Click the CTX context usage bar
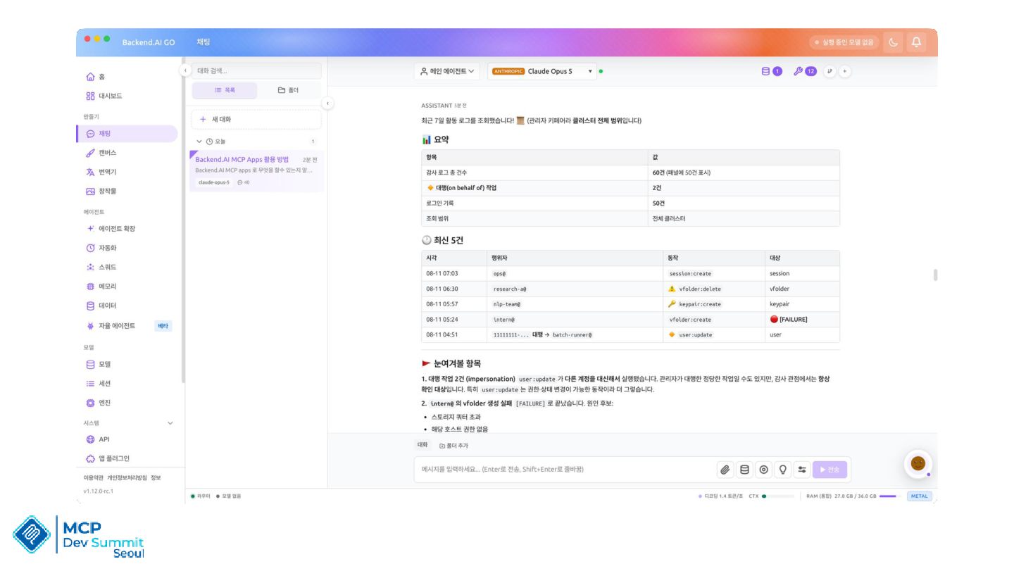The height and width of the screenshot is (571, 1014). (x=779, y=496)
